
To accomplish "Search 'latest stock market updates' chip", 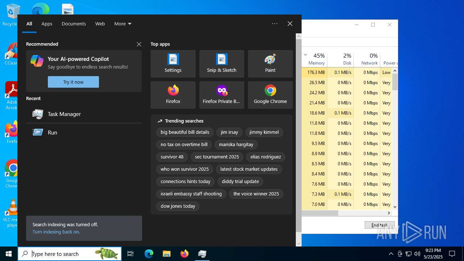I will coord(249,169).
